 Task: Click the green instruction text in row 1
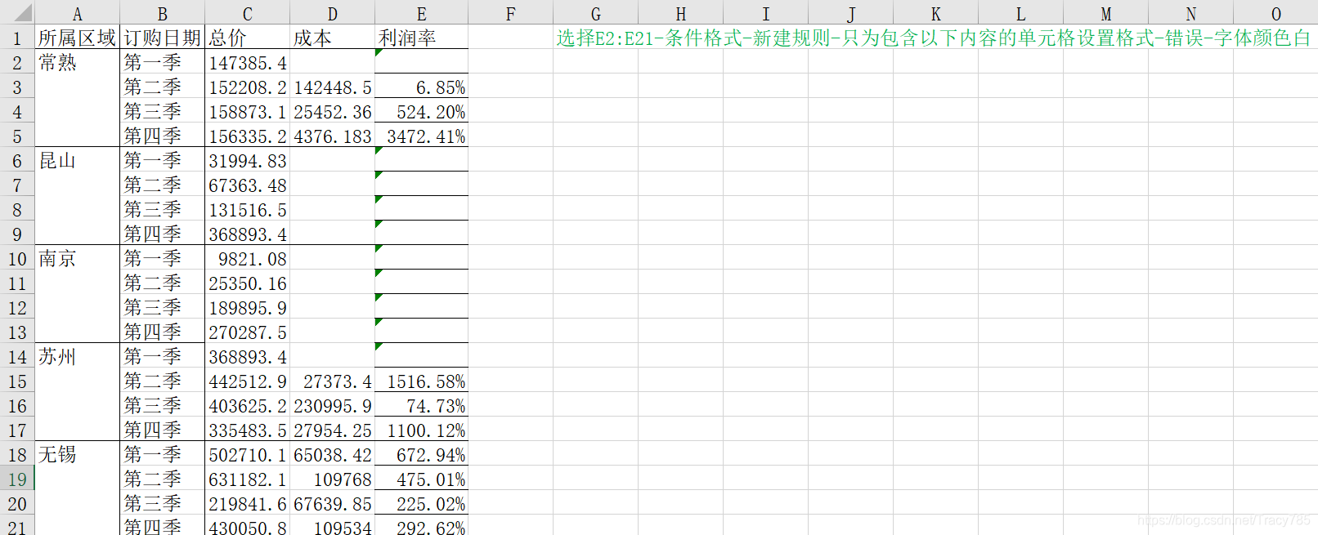click(x=933, y=38)
